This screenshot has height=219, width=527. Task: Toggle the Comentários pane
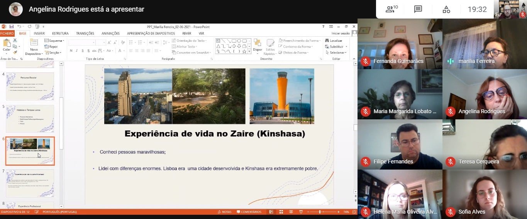click(x=249, y=212)
